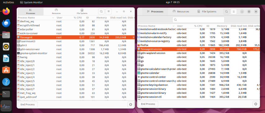
Task: Open the Help dock icon
Action: pos(6,82)
